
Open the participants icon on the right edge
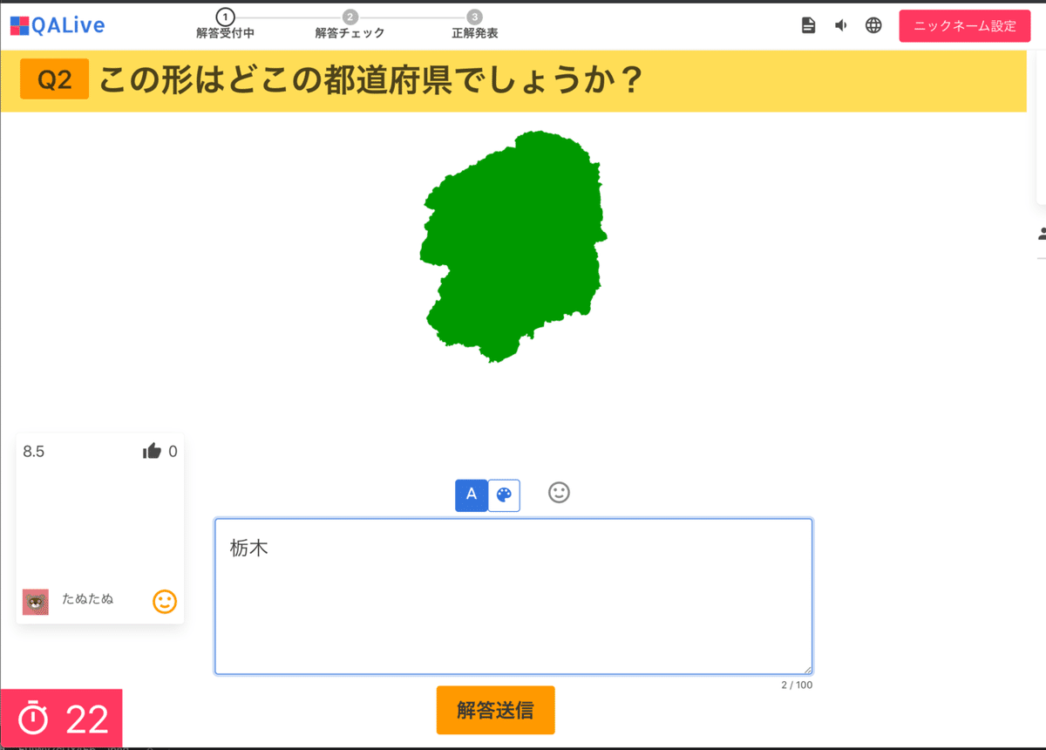click(1043, 232)
